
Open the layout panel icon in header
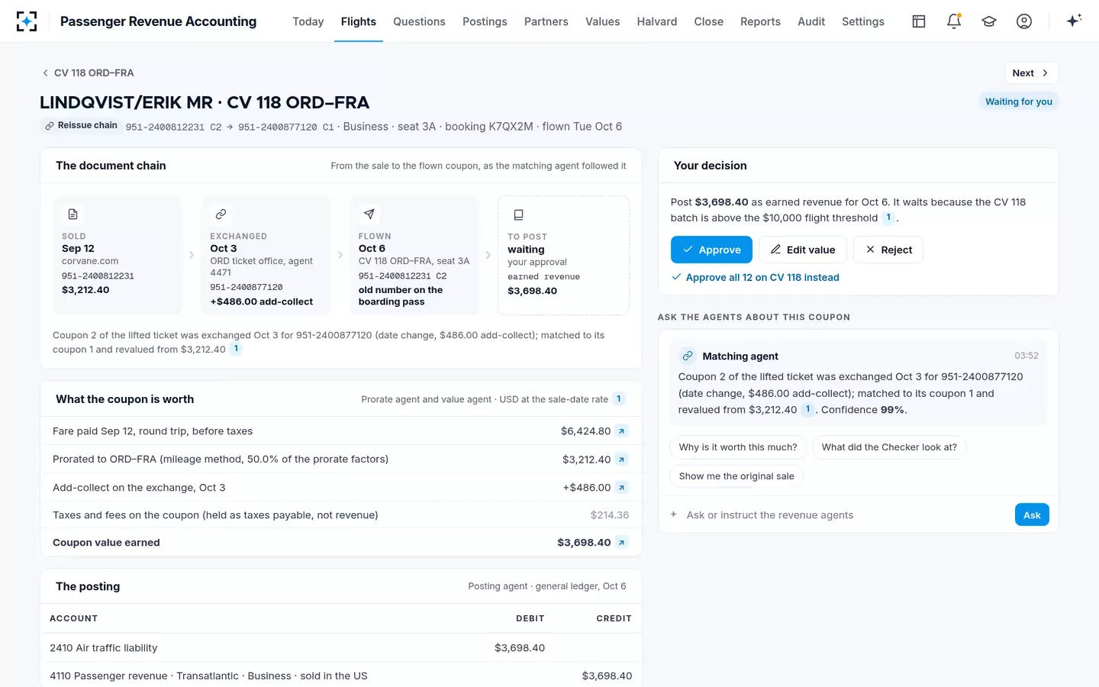(x=919, y=21)
